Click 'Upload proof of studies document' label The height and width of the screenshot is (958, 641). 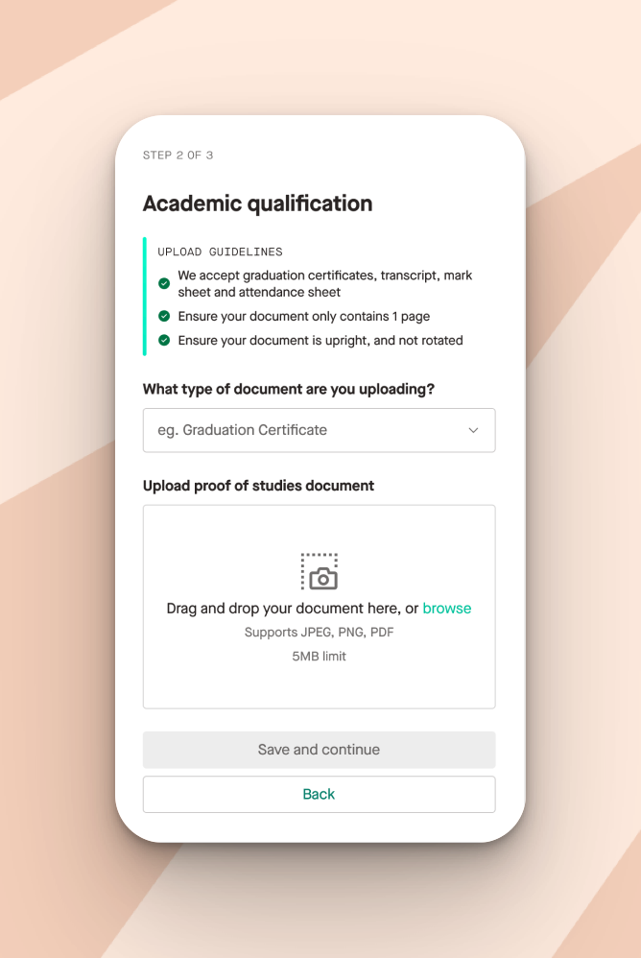(258, 486)
